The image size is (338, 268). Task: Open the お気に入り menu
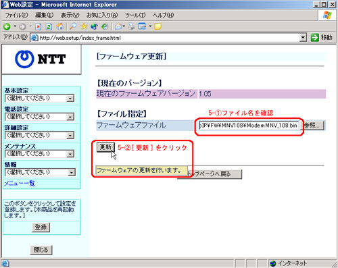(102, 16)
